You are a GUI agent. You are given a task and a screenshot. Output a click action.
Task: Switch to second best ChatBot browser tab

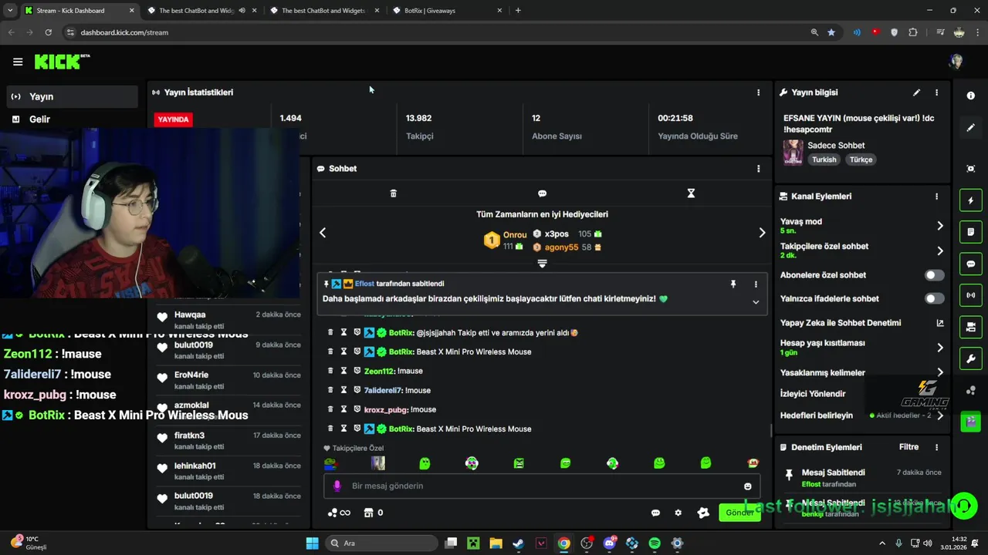click(324, 11)
